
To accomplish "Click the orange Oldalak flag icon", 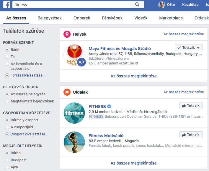I will [x=67, y=92].
